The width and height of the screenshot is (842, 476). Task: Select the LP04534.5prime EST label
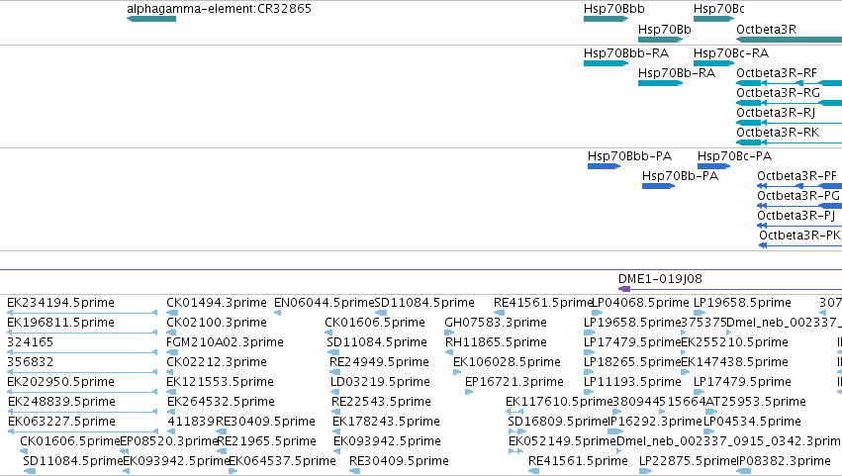click(752, 422)
